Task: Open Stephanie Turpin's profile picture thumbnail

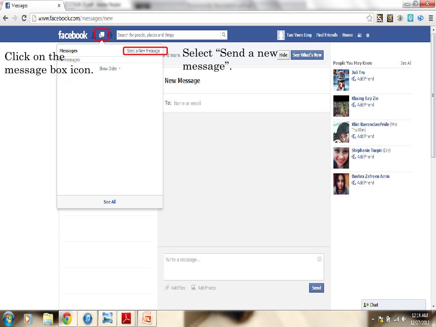Action: point(341,158)
